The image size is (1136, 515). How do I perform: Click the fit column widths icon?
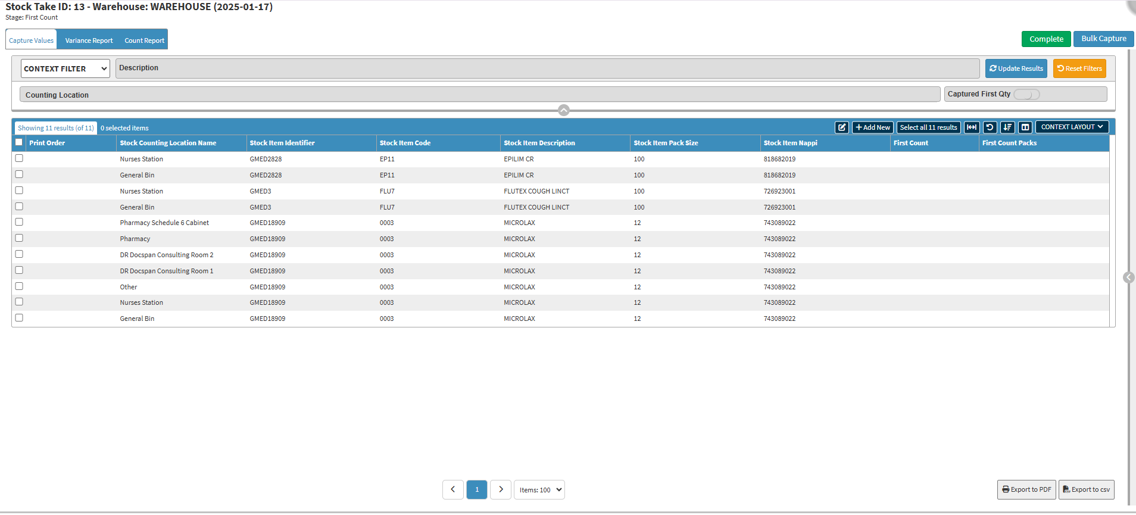(971, 127)
